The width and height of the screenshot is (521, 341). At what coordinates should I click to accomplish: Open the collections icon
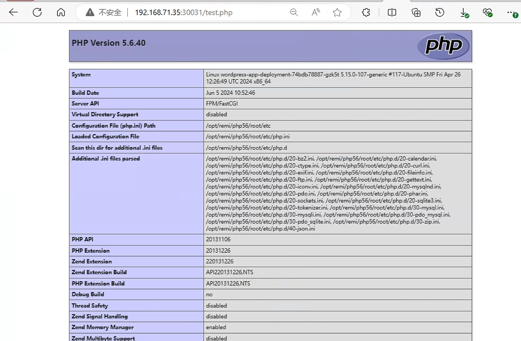416,13
